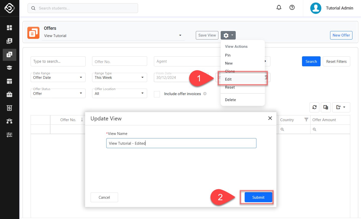Expand the Date Range dropdown

tap(58, 78)
